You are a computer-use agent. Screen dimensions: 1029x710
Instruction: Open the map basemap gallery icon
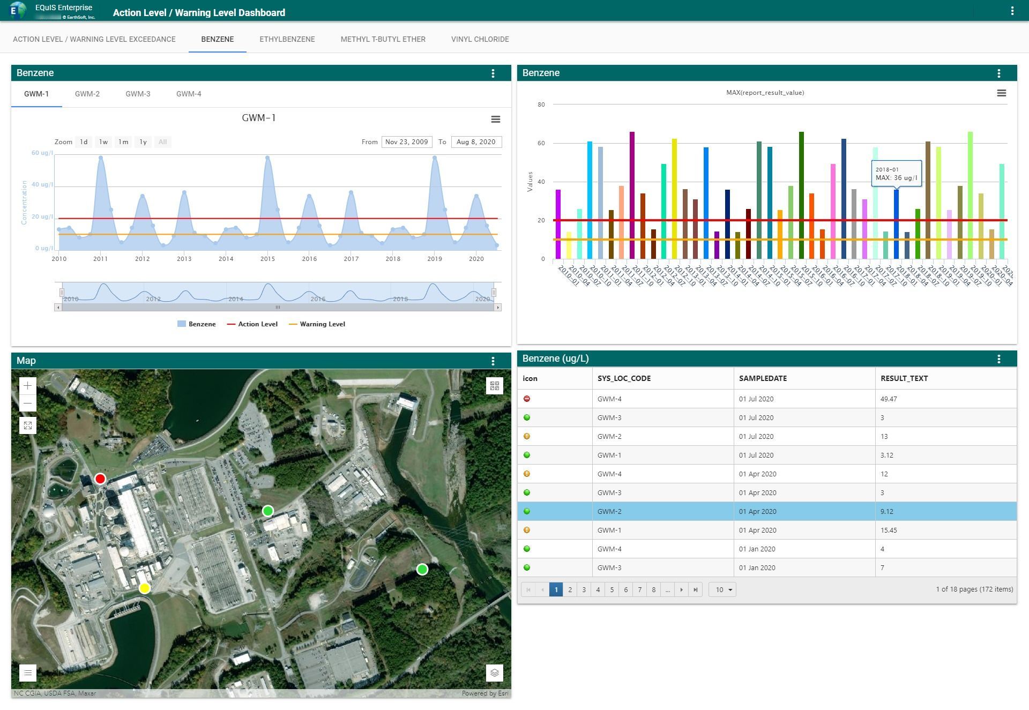[x=494, y=386]
